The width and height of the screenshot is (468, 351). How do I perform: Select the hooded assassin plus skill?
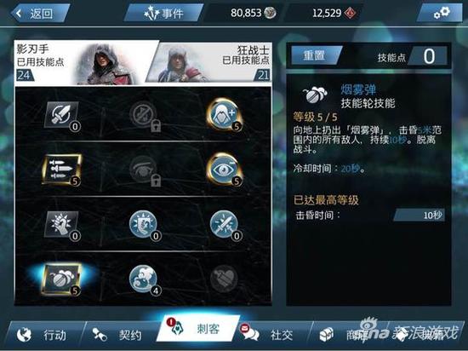click(224, 115)
